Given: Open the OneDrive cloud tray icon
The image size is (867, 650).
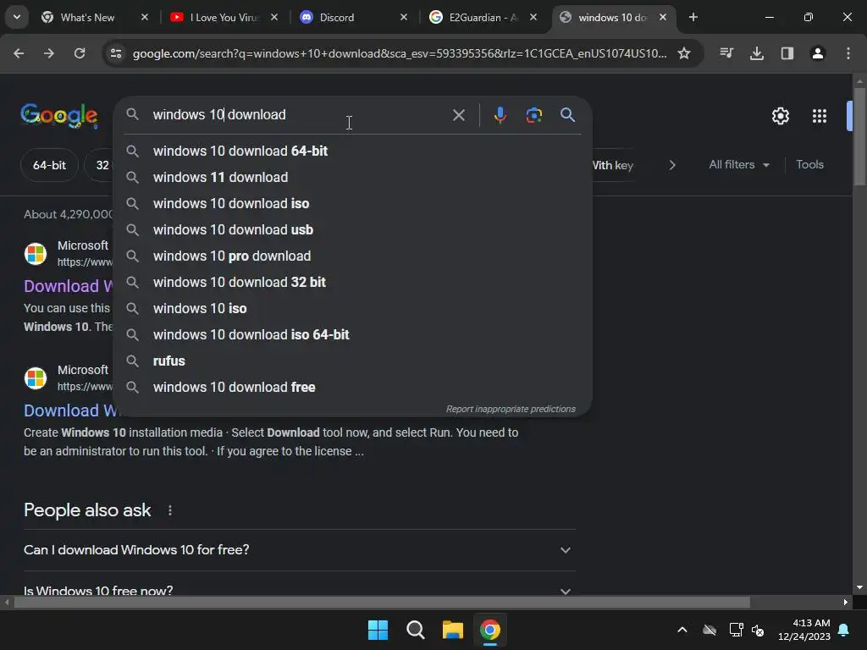Looking at the screenshot, I should click(x=710, y=630).
